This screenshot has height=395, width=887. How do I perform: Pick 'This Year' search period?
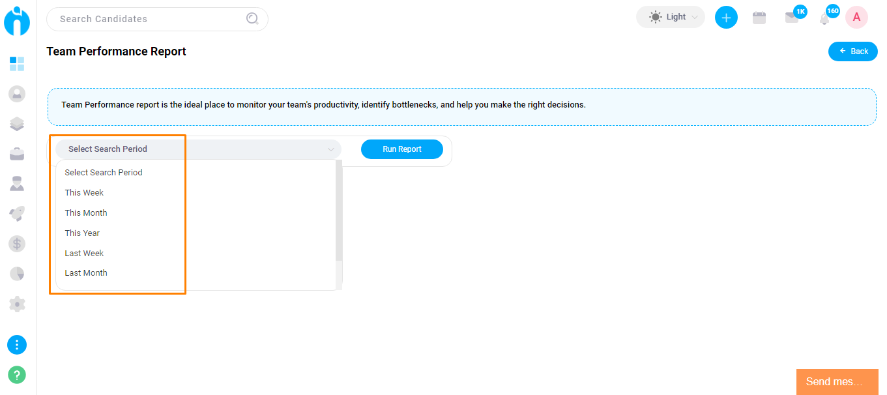196,233
